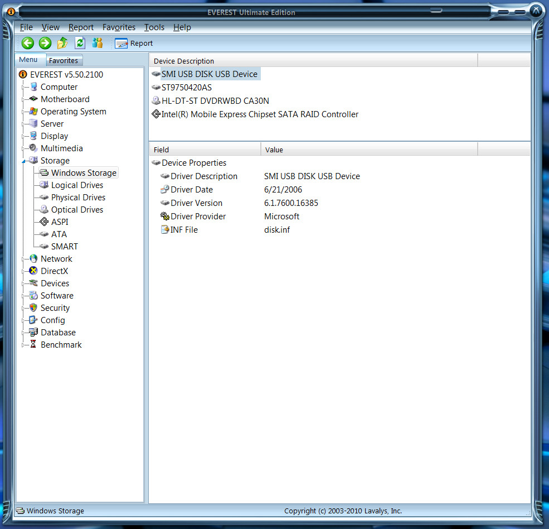
Task: Click the Operating System Windows flag icon
Action: [33, 111]
